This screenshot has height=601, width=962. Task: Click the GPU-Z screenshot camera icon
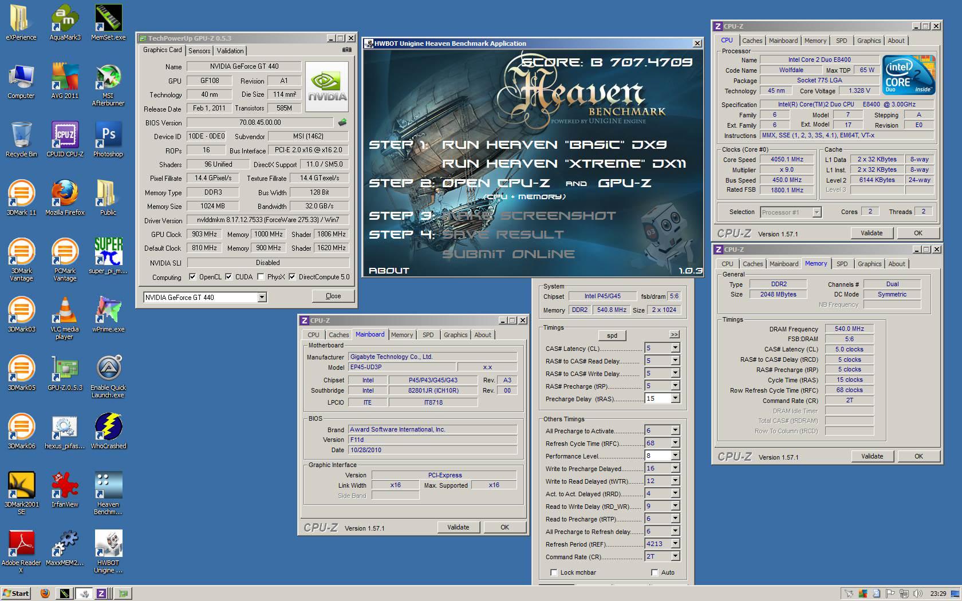point(346,50)
